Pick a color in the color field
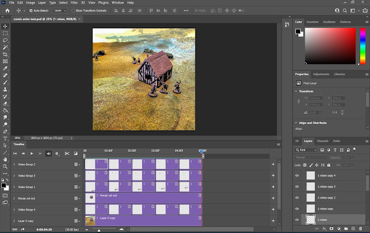 330,46
